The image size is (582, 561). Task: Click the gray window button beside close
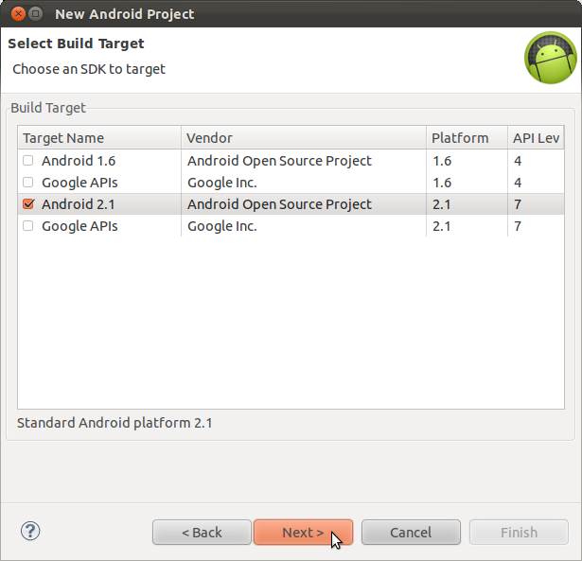coord(36,14)
